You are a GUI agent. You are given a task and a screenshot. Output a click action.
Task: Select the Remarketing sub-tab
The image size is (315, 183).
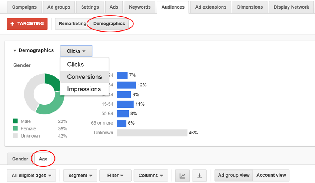coord(72,24)
